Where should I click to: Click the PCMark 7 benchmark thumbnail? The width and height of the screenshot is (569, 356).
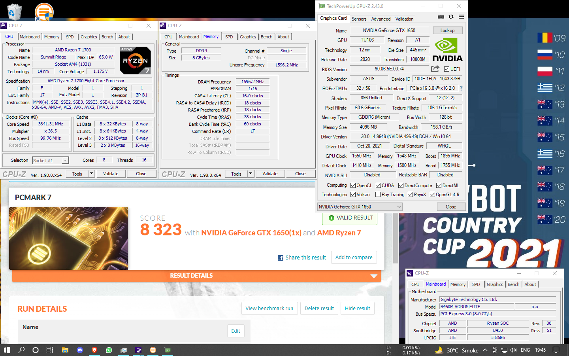click(x=68, y=239)
